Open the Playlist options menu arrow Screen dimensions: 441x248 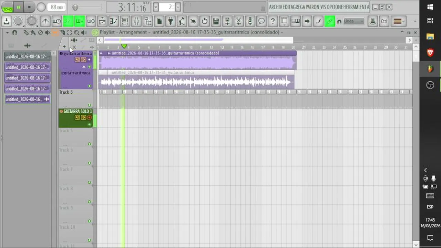7,32
